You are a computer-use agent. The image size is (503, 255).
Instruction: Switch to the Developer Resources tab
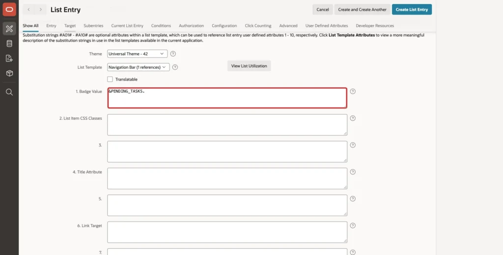click(375, 26)
